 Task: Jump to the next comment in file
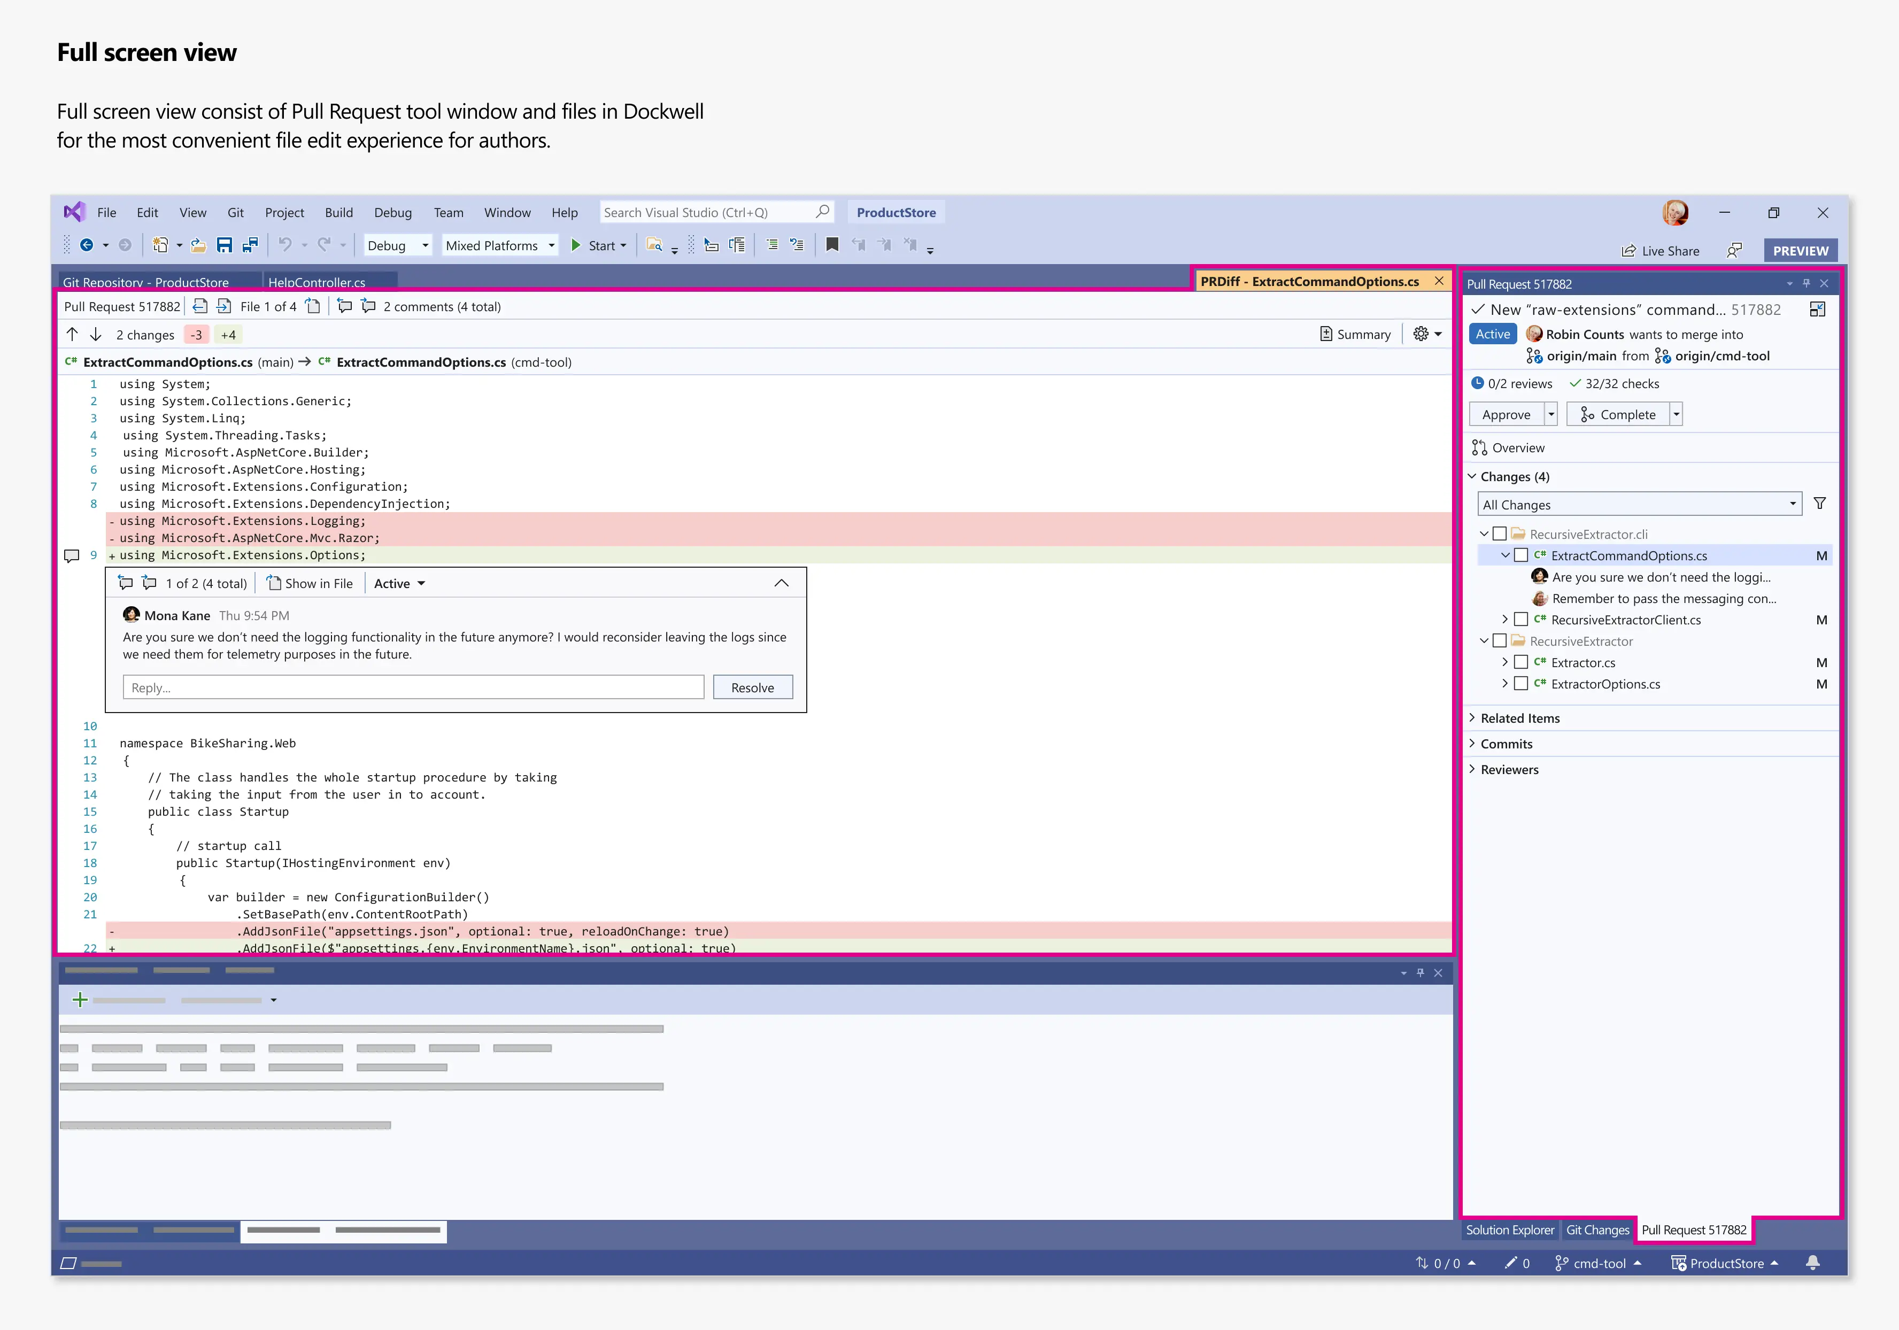point(368,306)
